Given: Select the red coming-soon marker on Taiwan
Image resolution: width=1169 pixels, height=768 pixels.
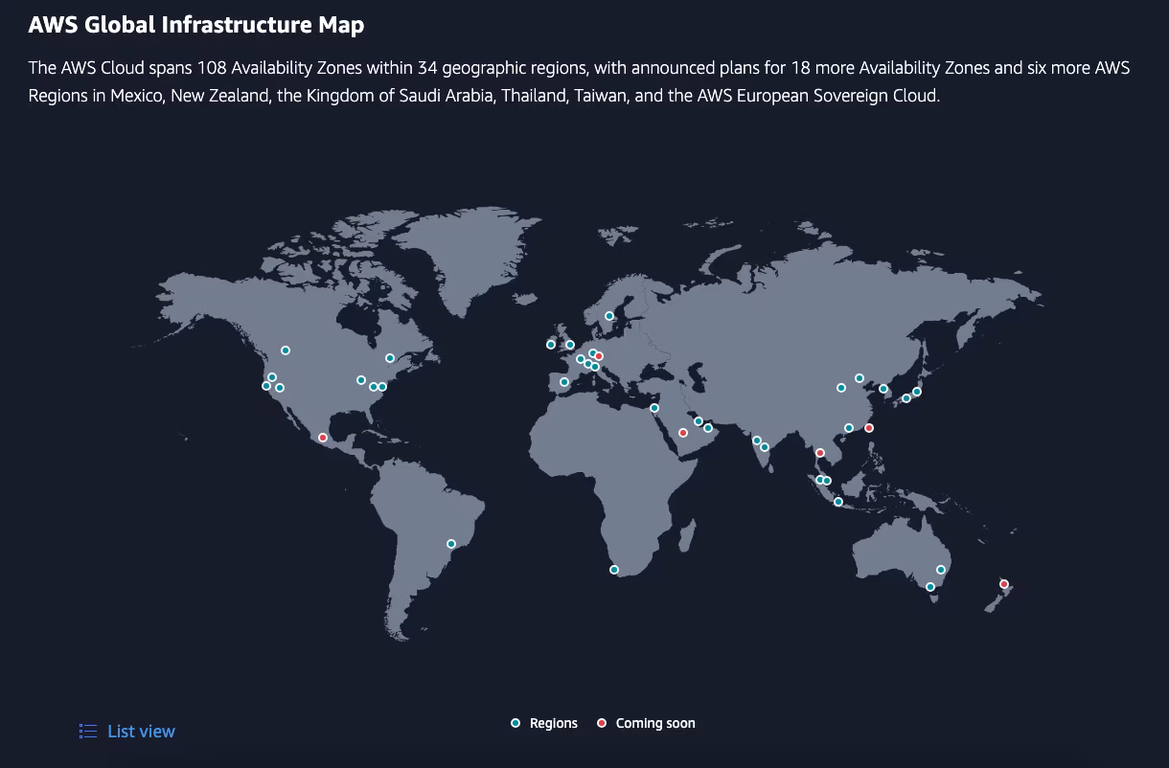Looking at the screenshot, I should pos(869,428).
